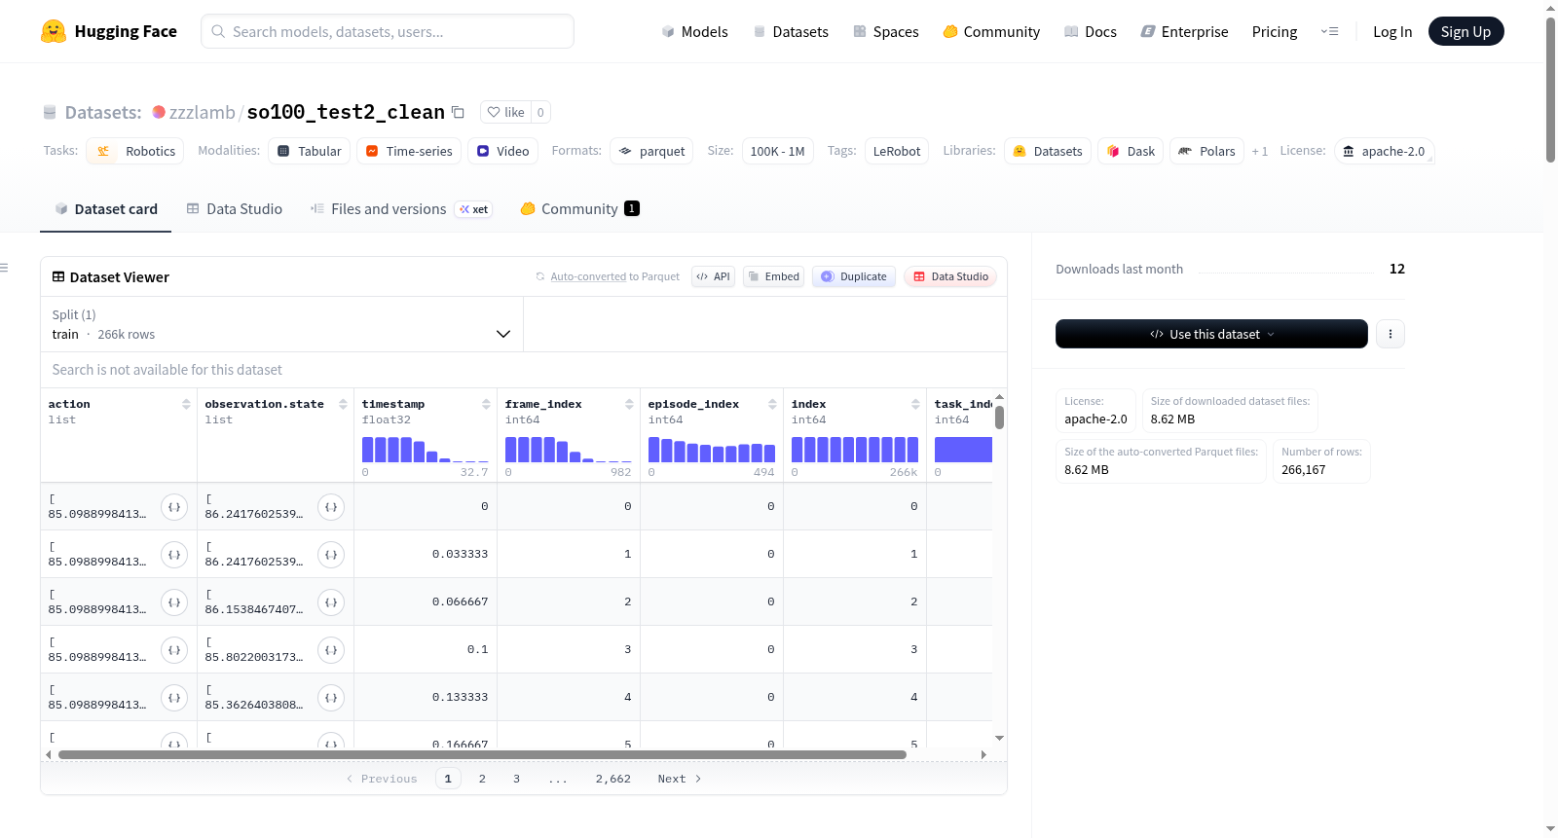Open the zzzlamb user avatar
This screenshot has width=1558, height=838.
(x=159, y=112)
